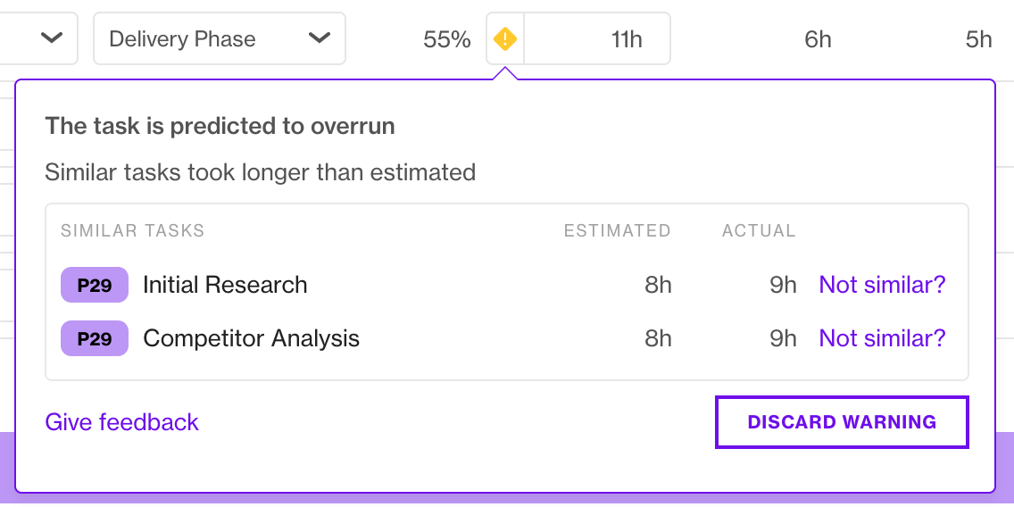Select the Initial Research task name
This screenshot has height=507, width=1014.
225,285
